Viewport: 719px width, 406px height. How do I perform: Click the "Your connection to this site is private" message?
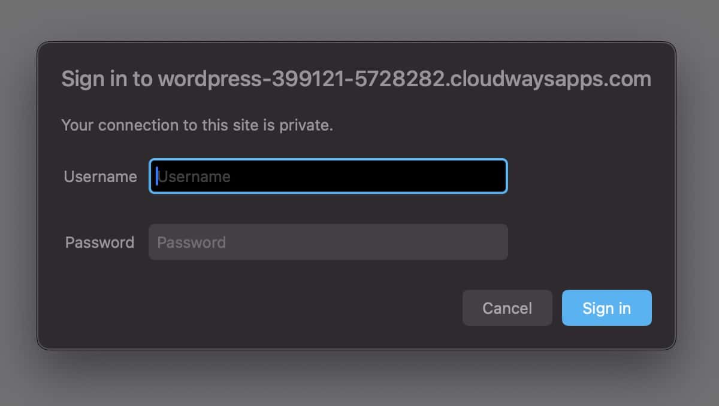point(197,126)
